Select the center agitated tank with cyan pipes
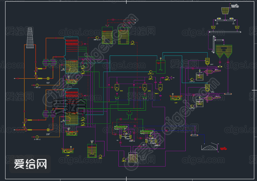The image size is (257, 181). point(161,66)
